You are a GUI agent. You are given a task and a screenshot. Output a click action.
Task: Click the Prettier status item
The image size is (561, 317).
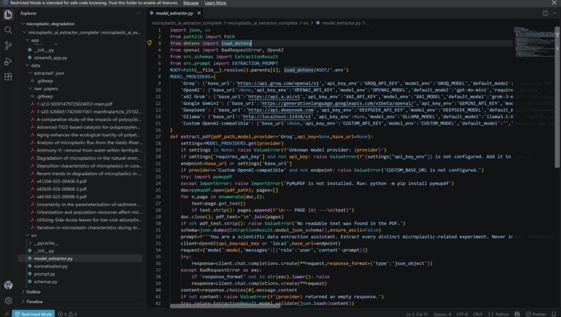[x=536, y=314]
